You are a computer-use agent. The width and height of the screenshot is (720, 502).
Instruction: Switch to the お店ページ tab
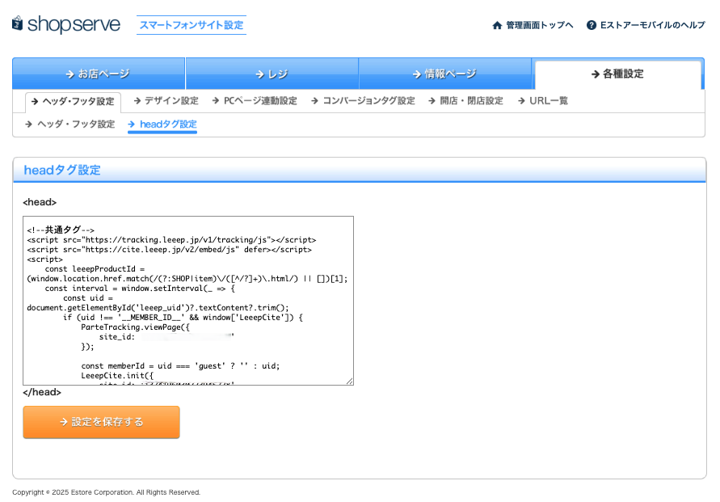(99, 74)
